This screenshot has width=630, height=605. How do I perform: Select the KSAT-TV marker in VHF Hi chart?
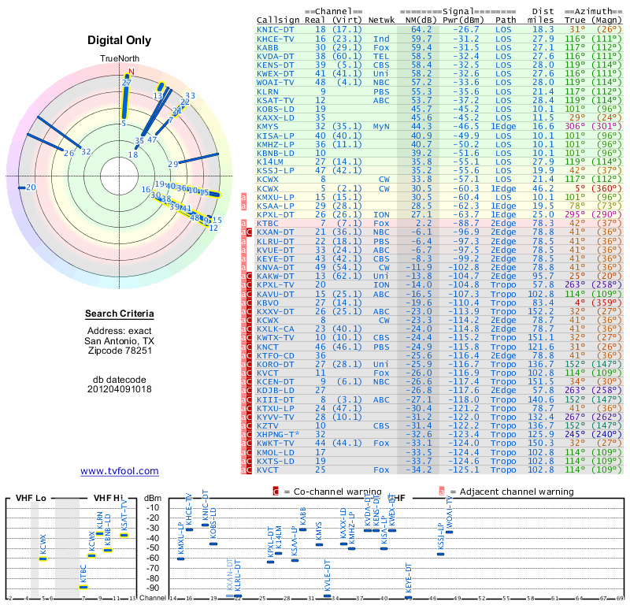coord(124,535)
